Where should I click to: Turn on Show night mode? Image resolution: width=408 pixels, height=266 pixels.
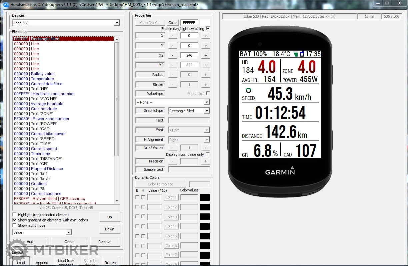tap(14, 225)
